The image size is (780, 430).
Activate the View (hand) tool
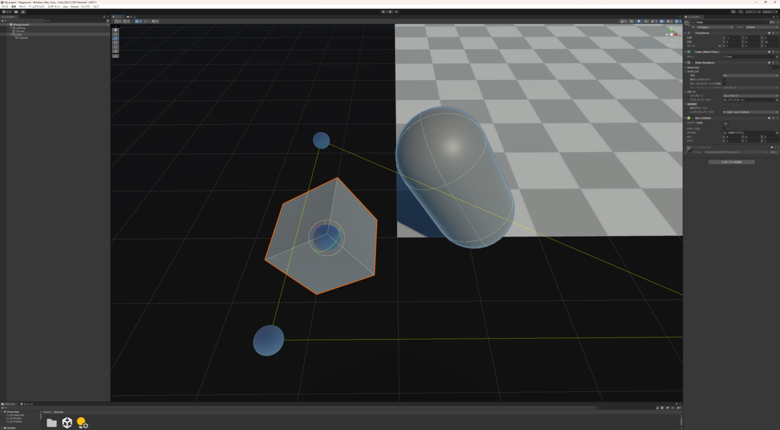pos(115,30)
